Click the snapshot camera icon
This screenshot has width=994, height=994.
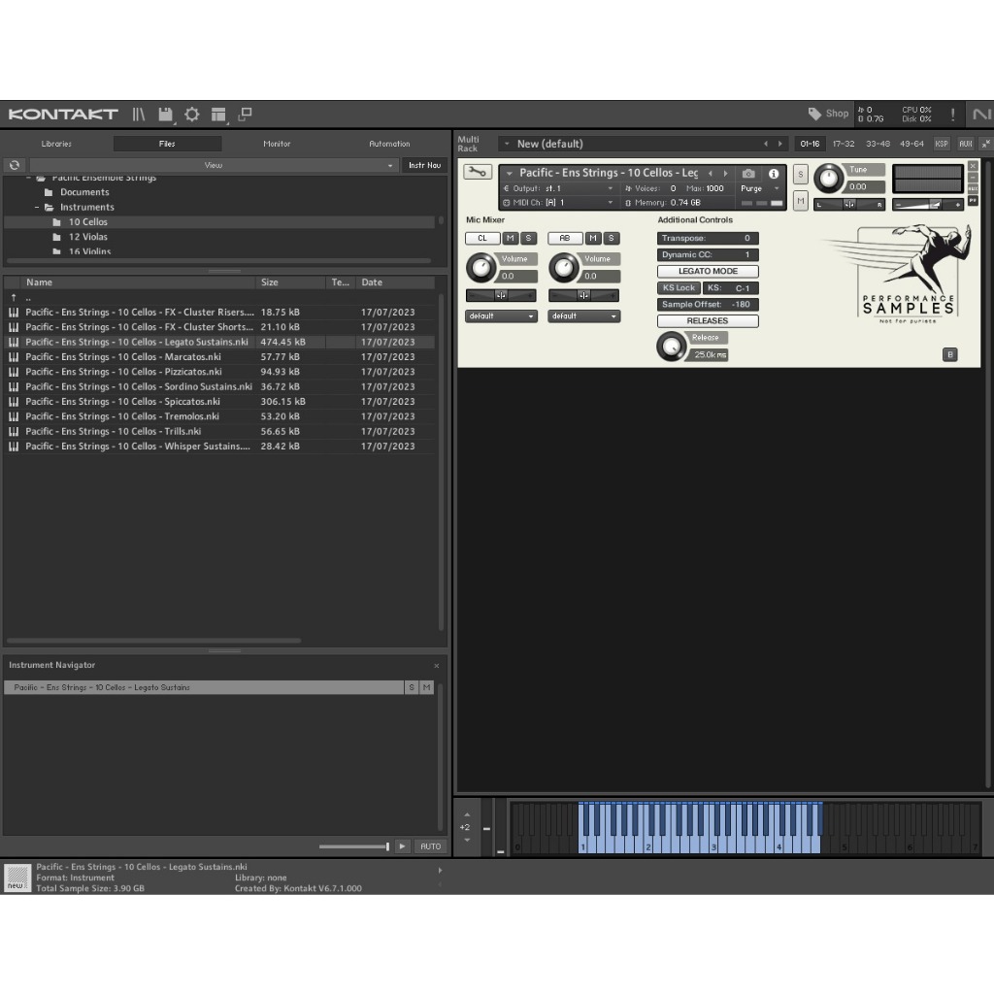748,173
